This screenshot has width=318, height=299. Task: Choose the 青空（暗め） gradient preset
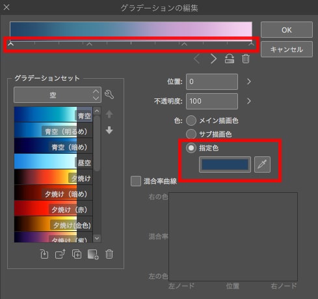[53, 146]
